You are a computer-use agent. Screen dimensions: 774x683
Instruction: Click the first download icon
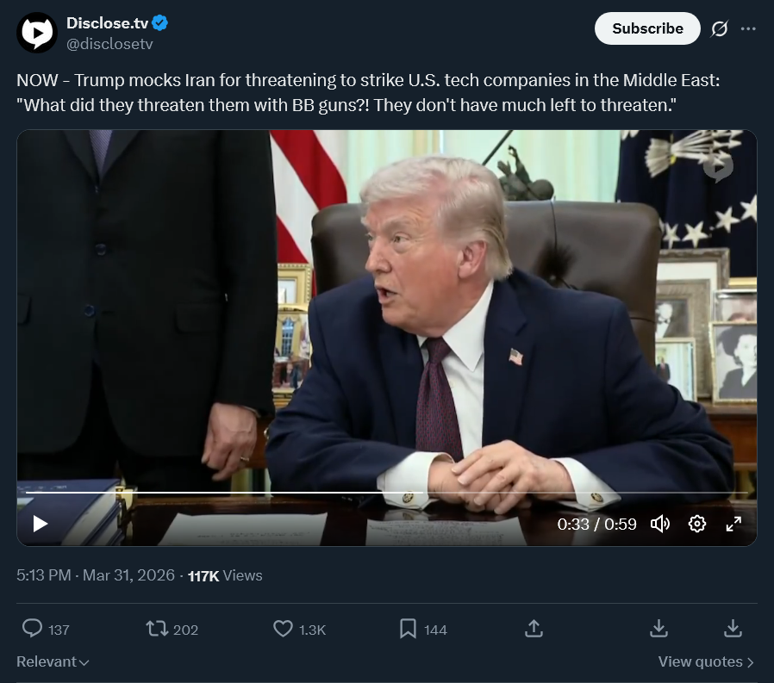click(659, 629)
